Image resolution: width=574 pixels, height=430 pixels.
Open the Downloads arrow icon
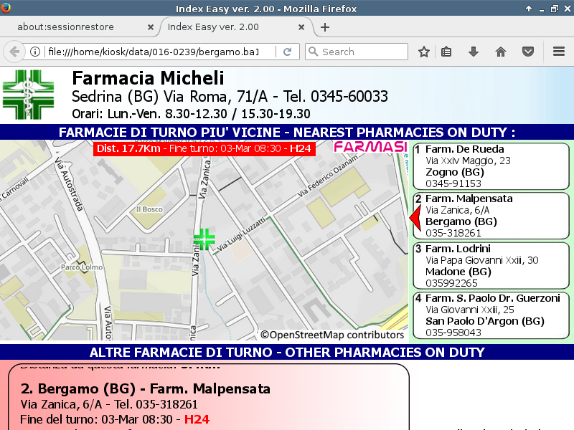(x=474, y=52)
